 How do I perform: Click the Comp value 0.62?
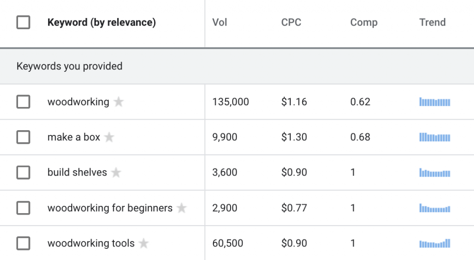(360, 102)
